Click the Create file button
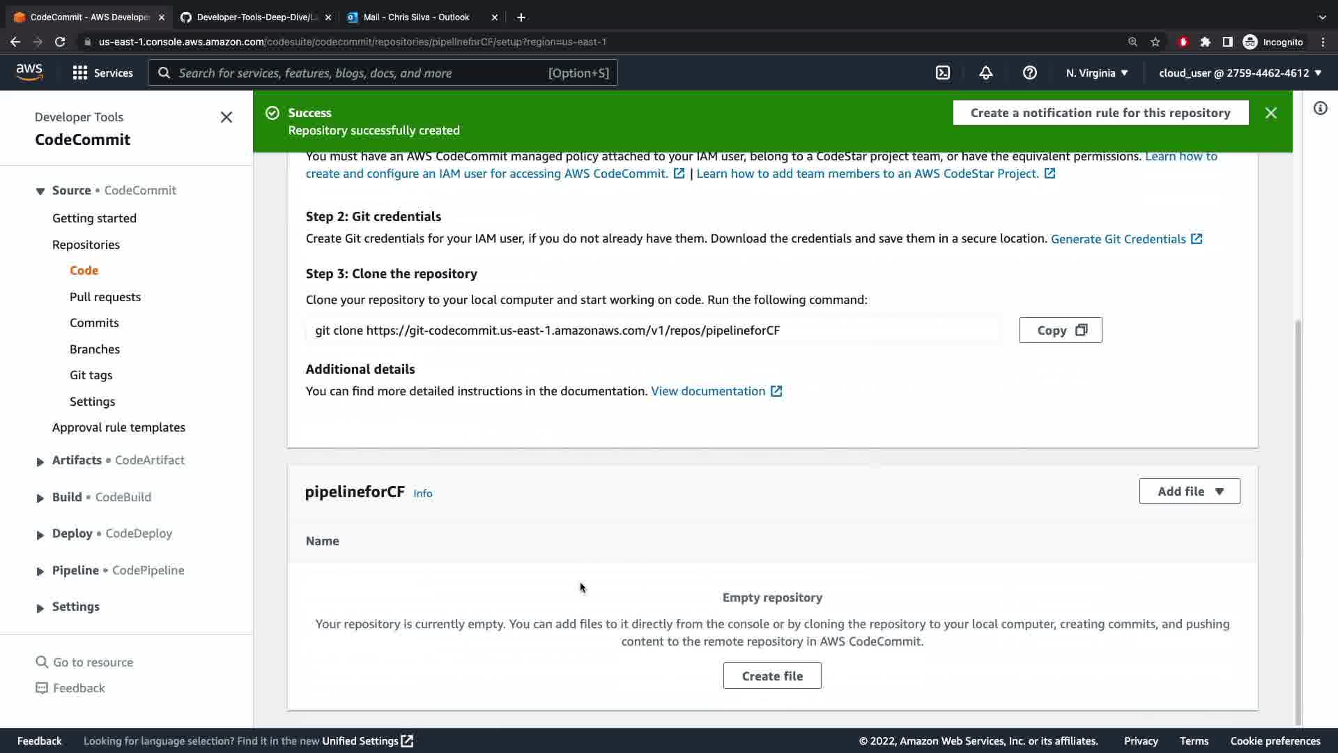1338x753 pixels. (x=771, y=676)
